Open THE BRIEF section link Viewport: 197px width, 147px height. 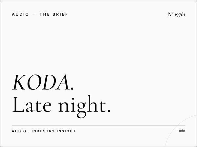(54, 14)
